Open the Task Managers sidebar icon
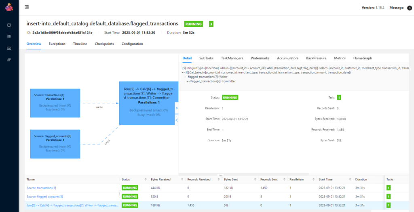This screenshot has width=414, height=212. (x=9, y=48)
